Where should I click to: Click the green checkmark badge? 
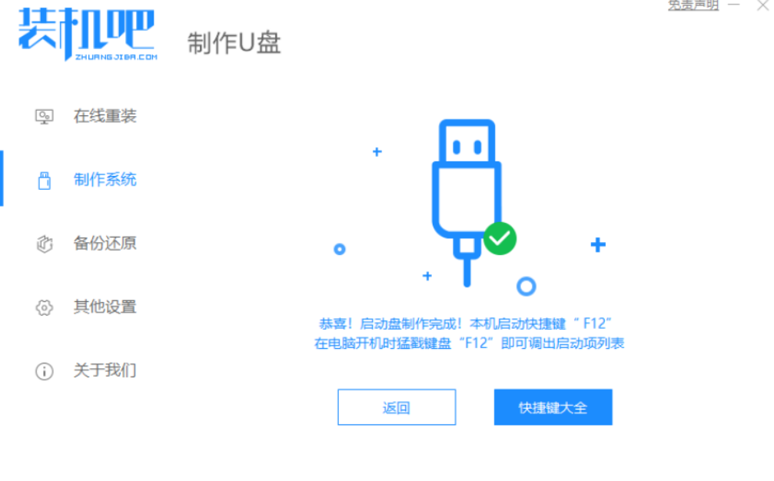(x=500, y=239)
